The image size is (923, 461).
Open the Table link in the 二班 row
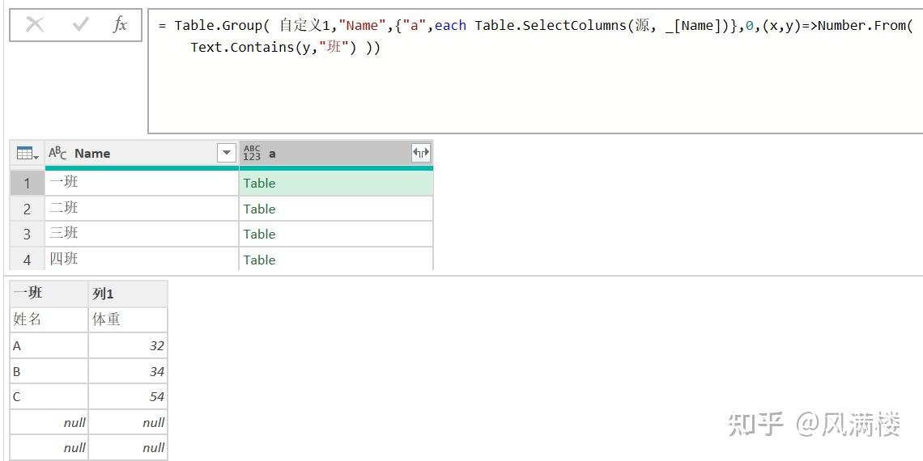tap(260, 209)
